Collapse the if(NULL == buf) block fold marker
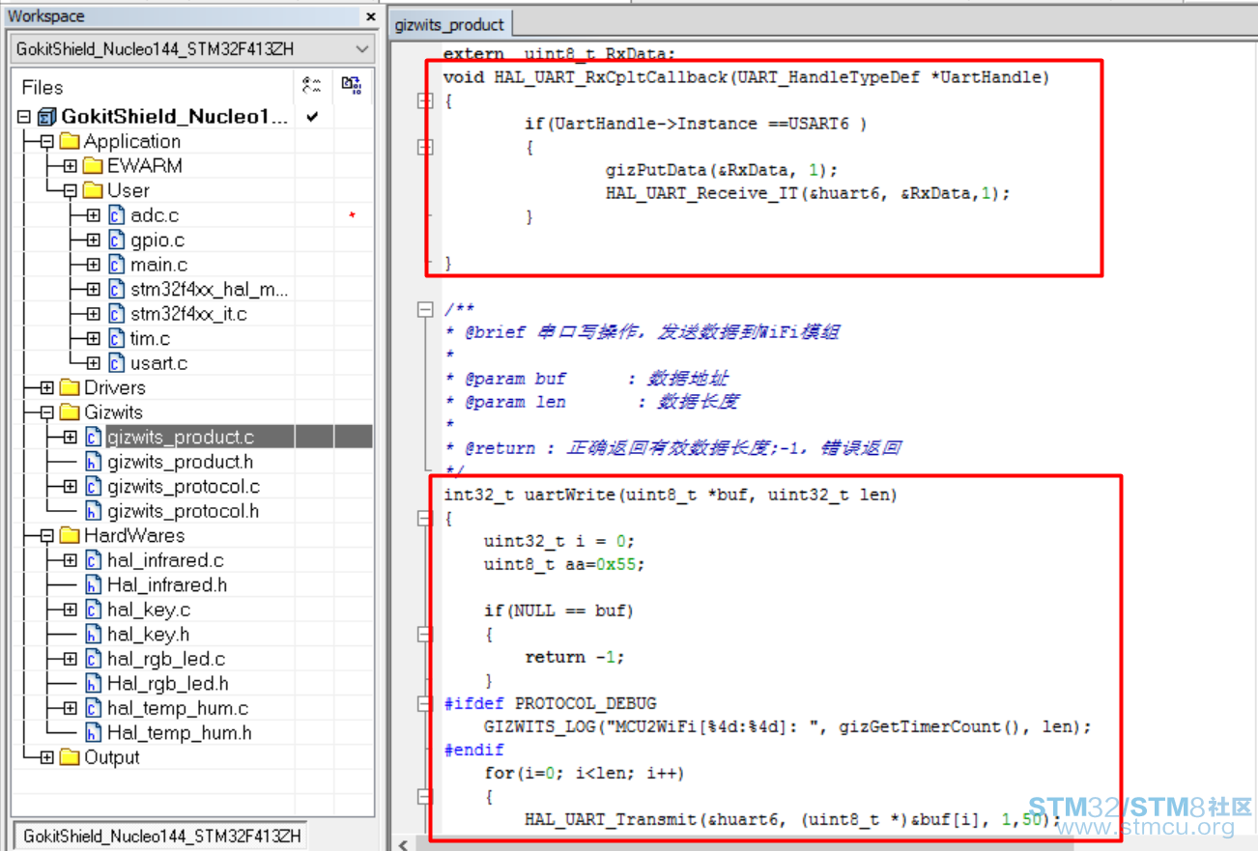Viewport: 1258px width, 851px height. click(x=424, y=635)
